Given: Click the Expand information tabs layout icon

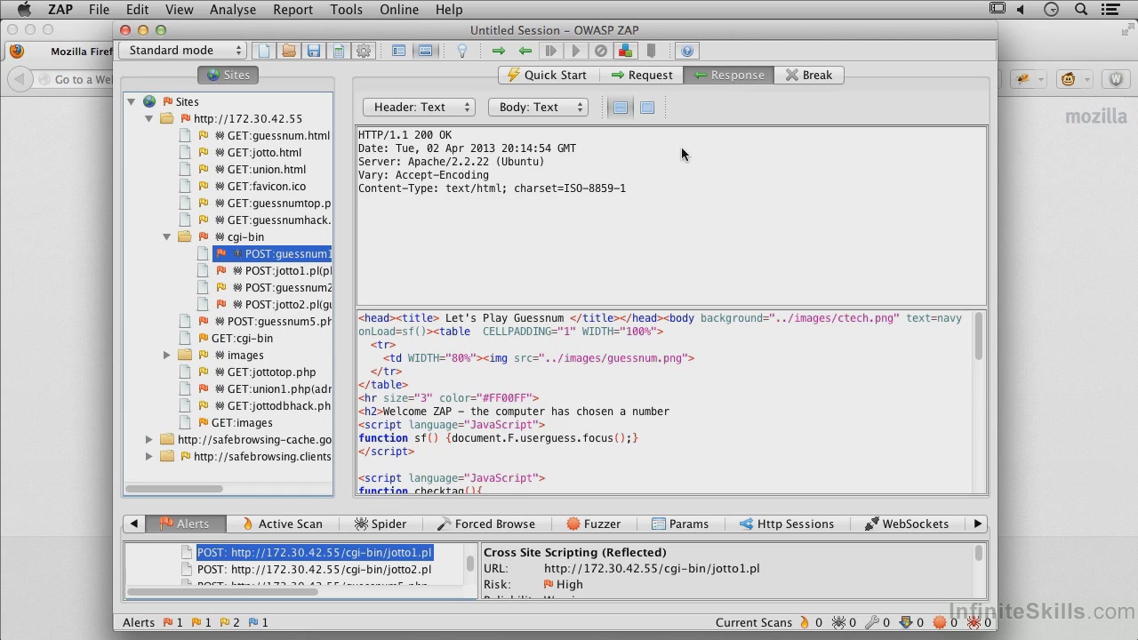Looking at the screenshot, I should pyautogui.click(x=425, y=51).
